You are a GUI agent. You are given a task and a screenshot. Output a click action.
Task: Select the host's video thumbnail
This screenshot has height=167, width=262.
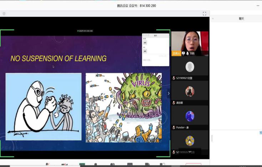tap(190, 41)
